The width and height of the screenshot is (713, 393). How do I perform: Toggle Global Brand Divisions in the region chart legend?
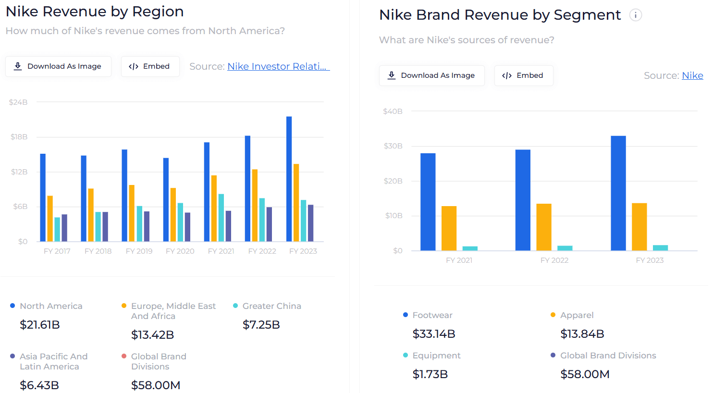coord(158,361)
